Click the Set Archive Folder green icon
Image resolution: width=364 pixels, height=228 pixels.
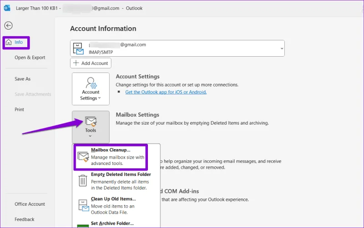tap(83, 226)
